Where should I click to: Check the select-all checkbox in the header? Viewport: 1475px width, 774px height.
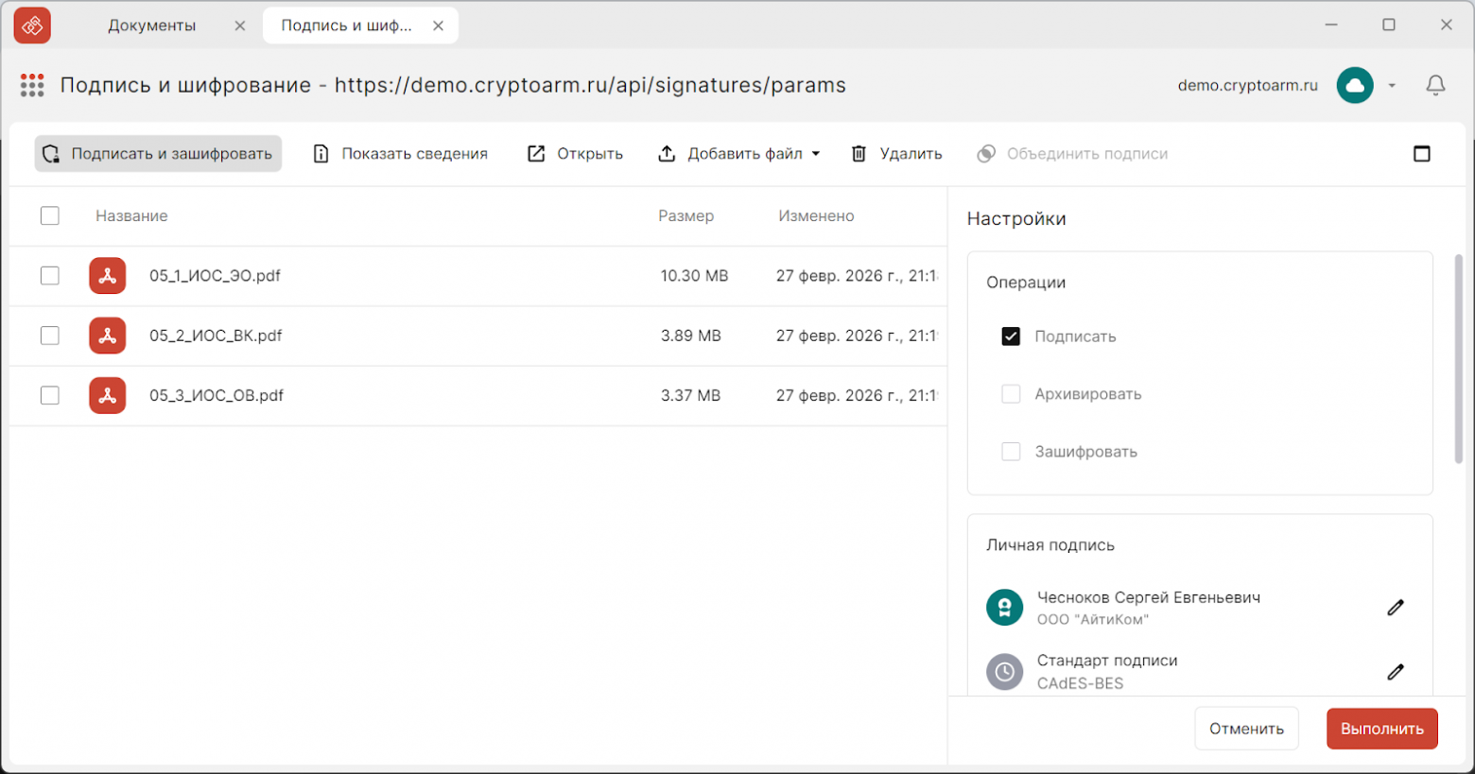(x=50, y=215)
